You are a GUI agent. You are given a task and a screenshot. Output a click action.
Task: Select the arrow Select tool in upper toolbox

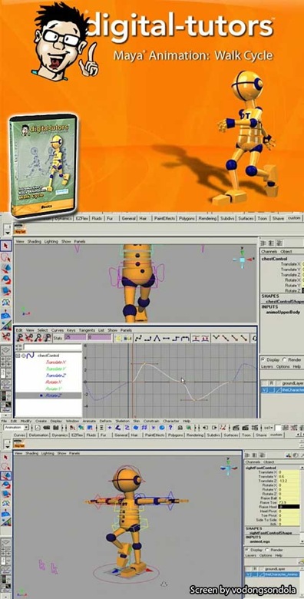pos(6,246)
